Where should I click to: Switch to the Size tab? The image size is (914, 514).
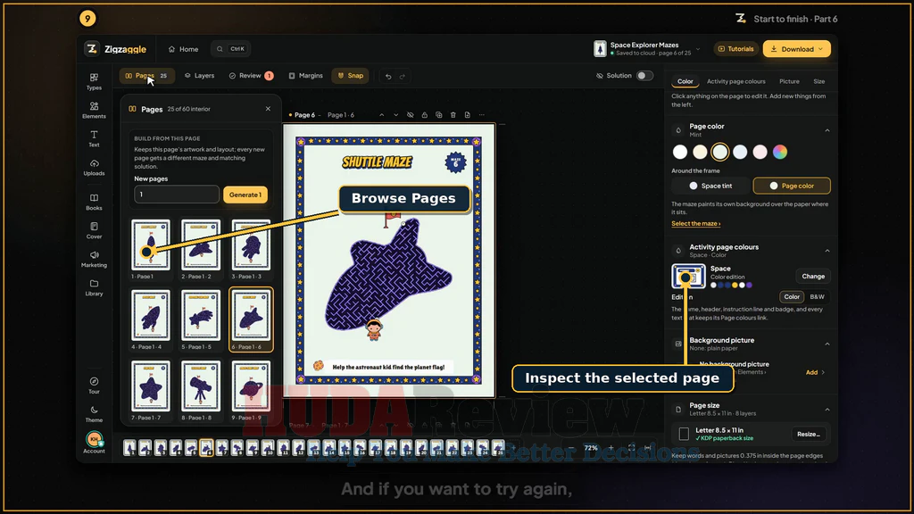(x=819, y=81)
